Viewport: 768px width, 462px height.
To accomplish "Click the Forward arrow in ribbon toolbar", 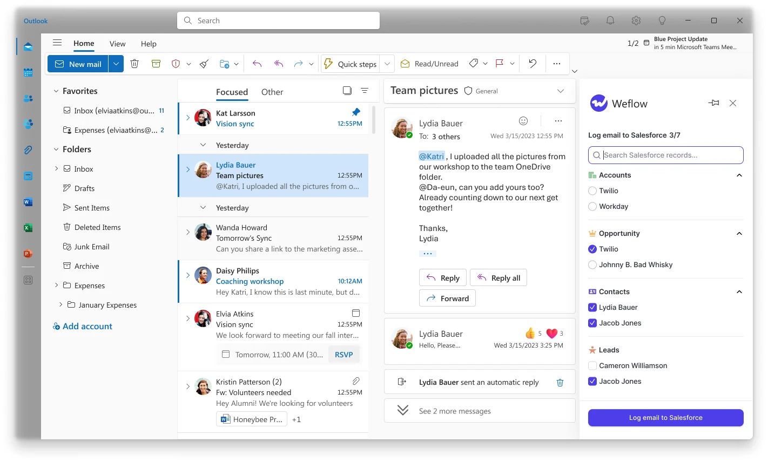I will coord(298,64).
